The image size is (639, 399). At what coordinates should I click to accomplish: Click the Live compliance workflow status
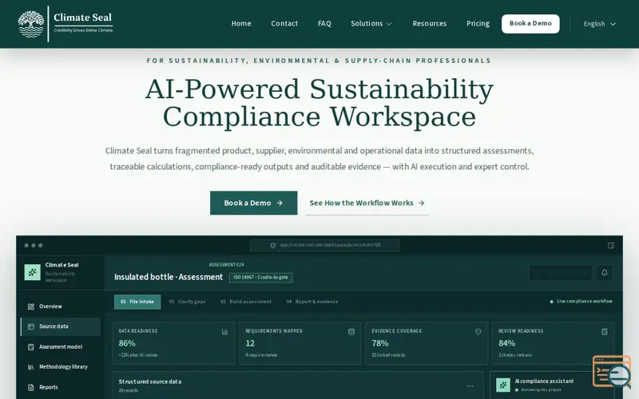(x=581, y=302)
